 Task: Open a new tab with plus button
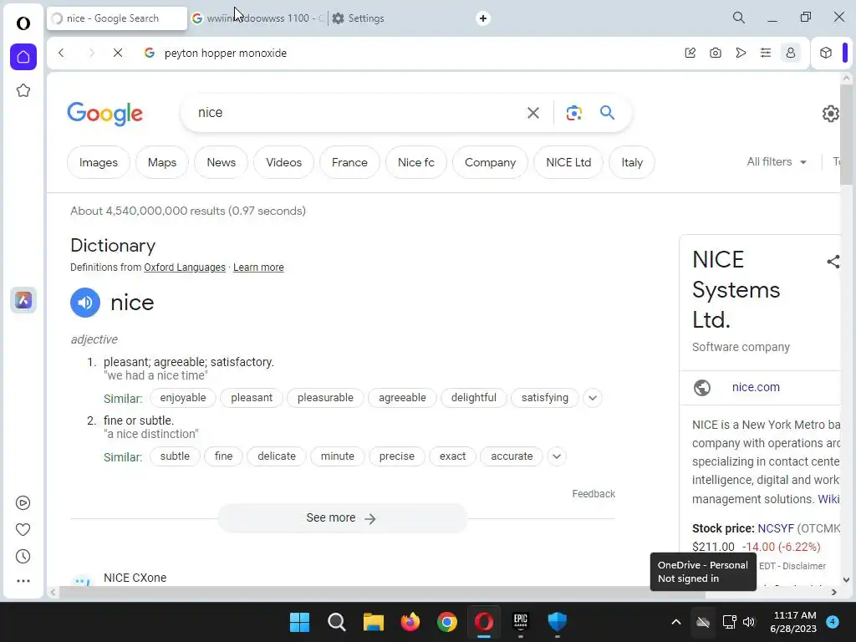[x=483, y=18]
